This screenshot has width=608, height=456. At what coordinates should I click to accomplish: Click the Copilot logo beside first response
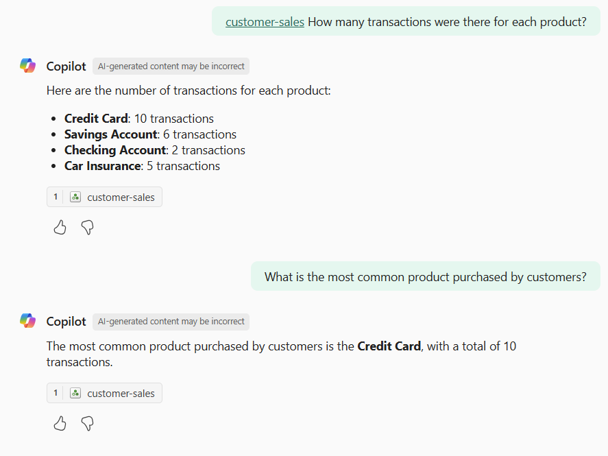tap(28, 66)
